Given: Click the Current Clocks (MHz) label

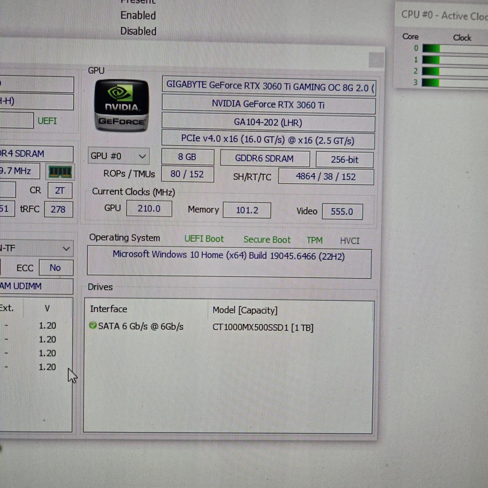Looking at the screenshot, I should coord(134,192).
